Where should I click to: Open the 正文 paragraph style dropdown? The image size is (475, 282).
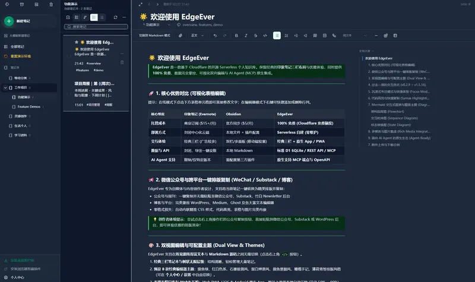tap(197, 36)
